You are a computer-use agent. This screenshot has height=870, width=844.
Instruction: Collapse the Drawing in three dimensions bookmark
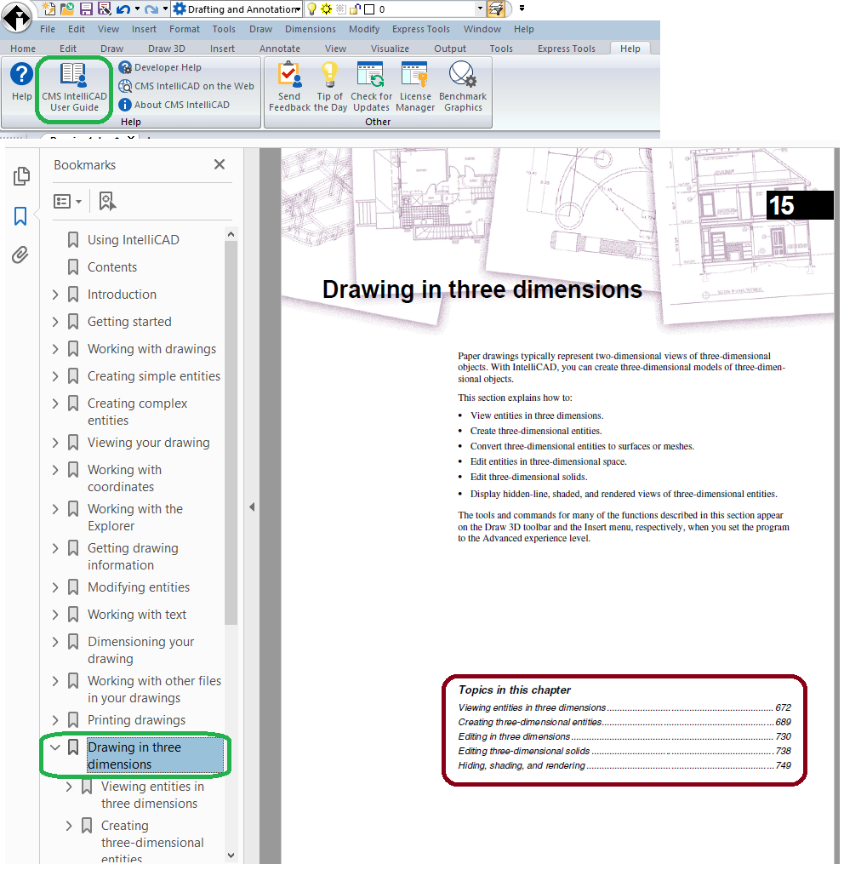coord(55,747)
